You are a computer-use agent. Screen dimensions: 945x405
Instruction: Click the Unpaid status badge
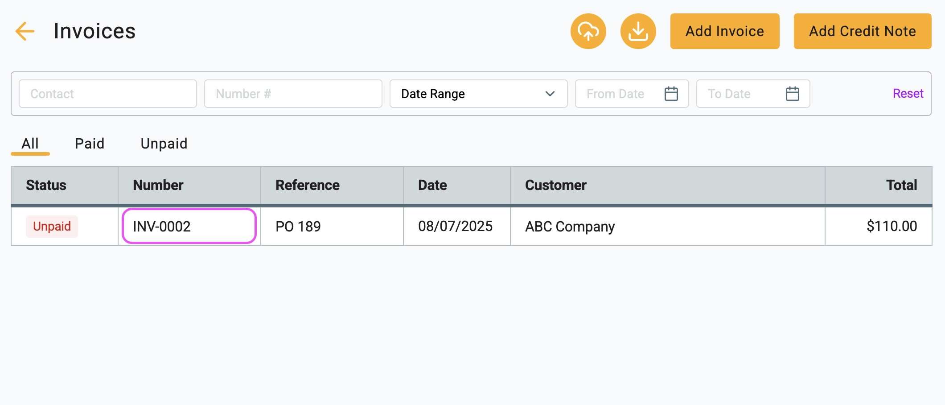[52, 227]
